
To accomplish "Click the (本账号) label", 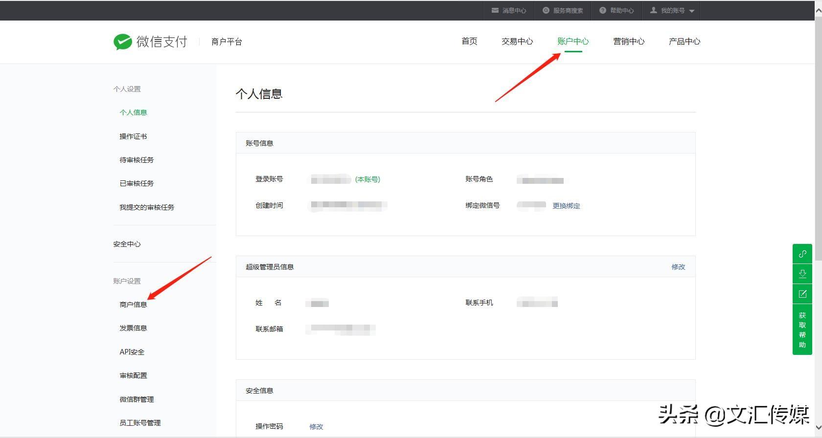I will tap(367, 179).
